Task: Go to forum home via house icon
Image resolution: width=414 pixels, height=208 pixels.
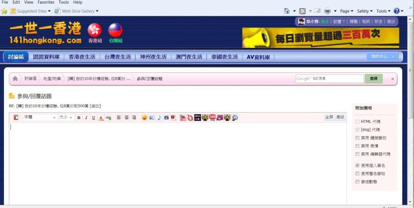Action: point(15,79)
